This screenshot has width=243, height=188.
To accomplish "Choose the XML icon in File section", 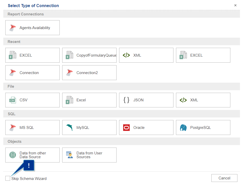I will tap(183, 100).
